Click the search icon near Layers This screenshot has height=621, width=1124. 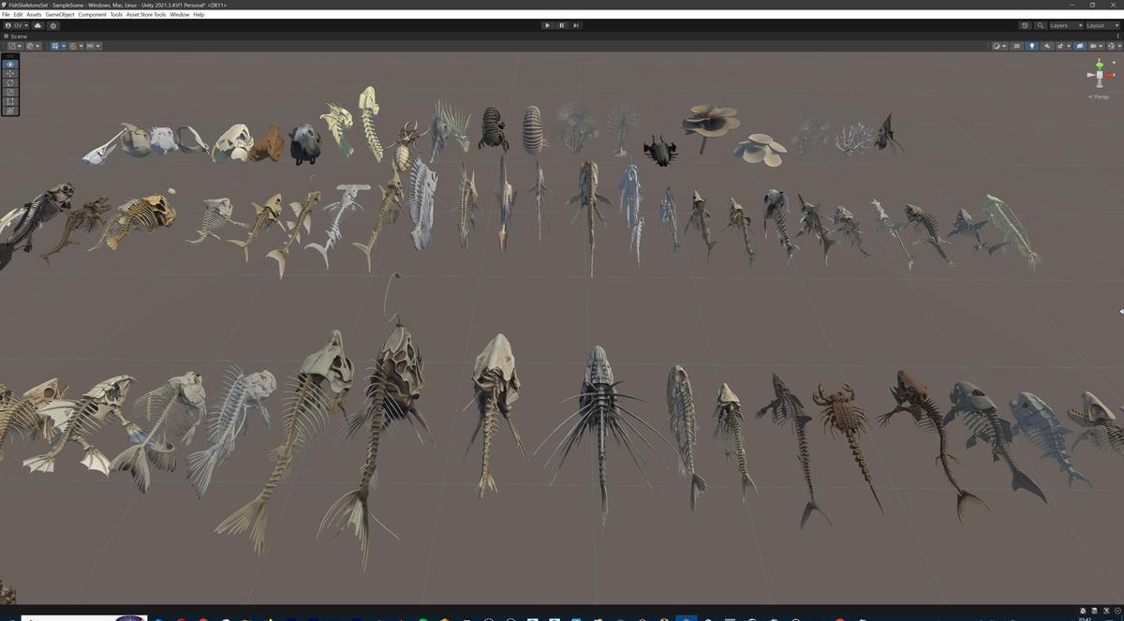coord(1041,25)
